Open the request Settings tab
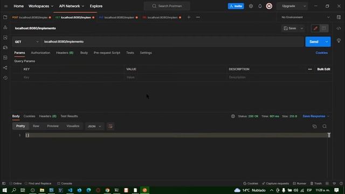The image size is (345, 194). click(146, 53)
